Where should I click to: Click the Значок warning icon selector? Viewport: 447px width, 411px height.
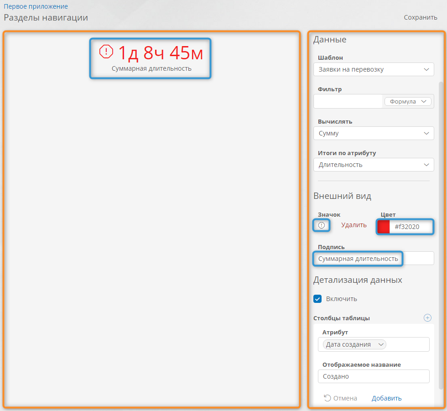322,225
